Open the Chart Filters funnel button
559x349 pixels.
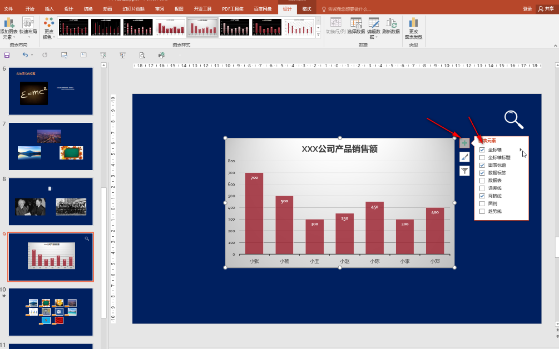point(464,171)
